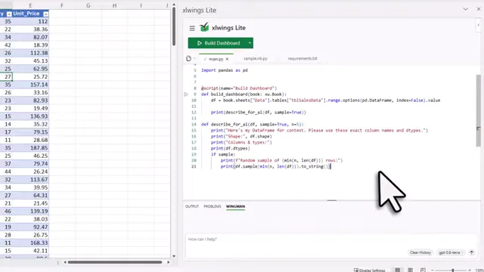484x272 pixels.
Task: Select column E header
Action: (x=30, y=5)
